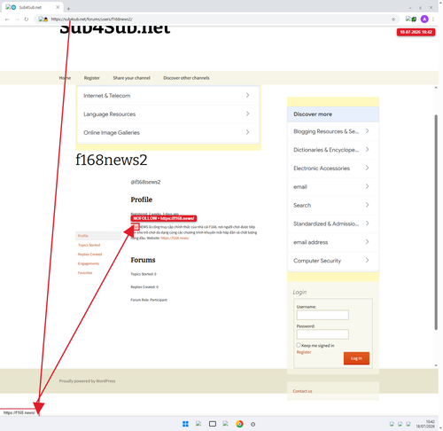Image resolution: width=443 pixels, height=431 pixels.
Task: Open the Favorites sidebar link
Action: click(85, 272)
